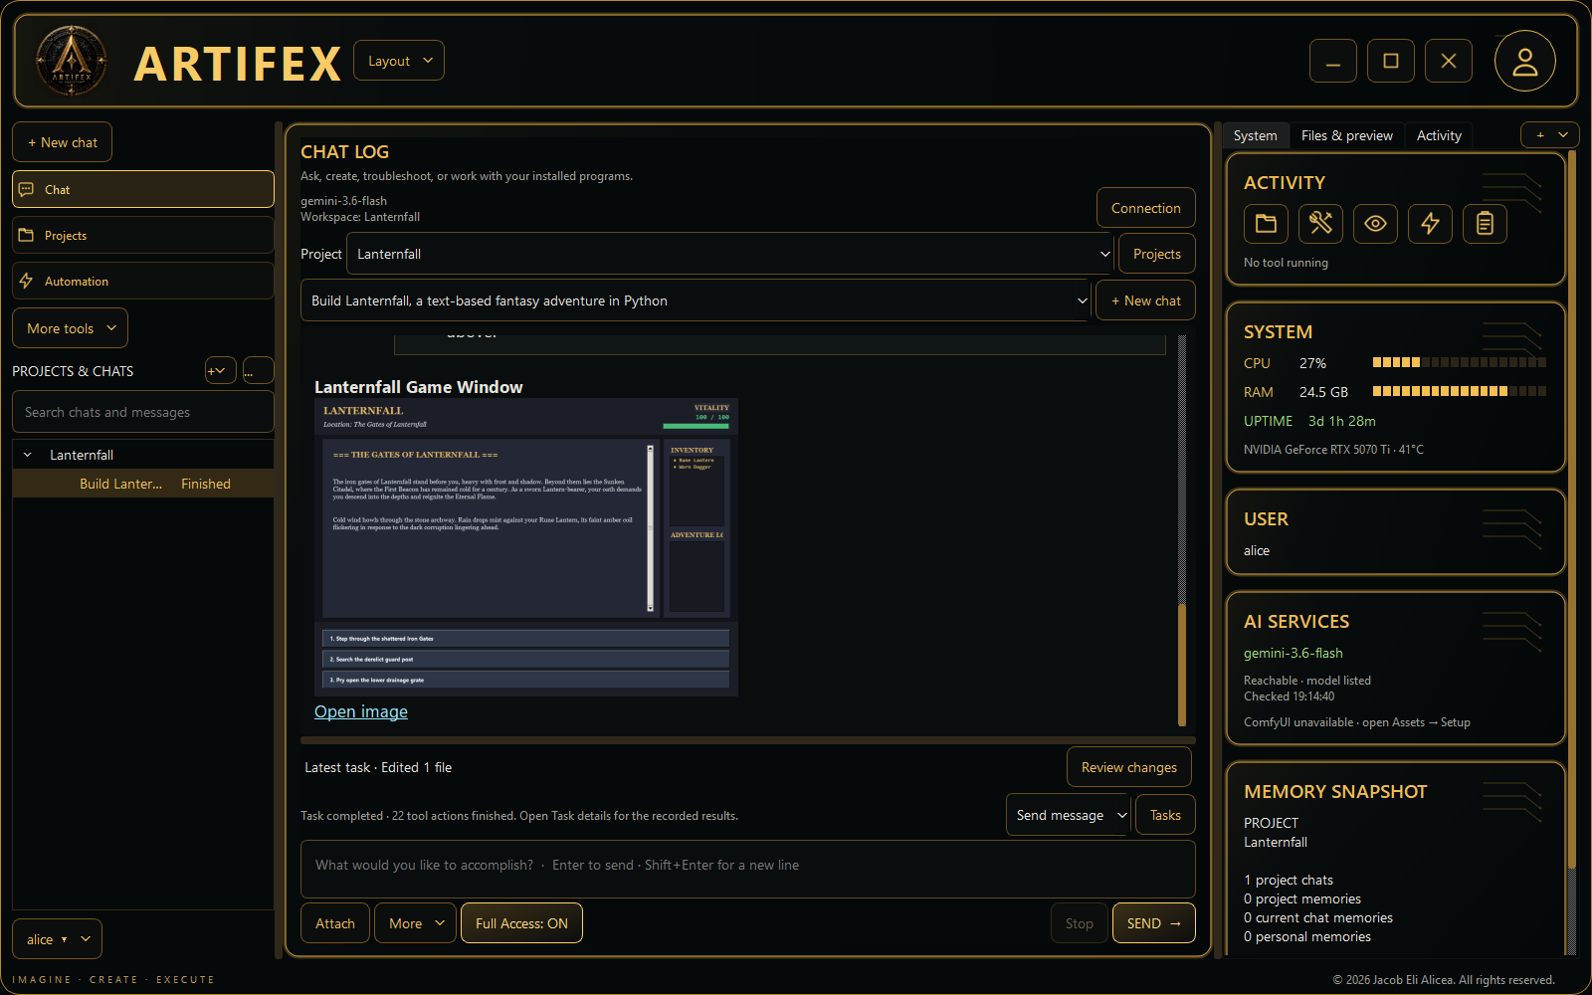Open the Projects sidebar item
The width and height of the screenshot is (1592, 995).
click(x=143, y=235)
